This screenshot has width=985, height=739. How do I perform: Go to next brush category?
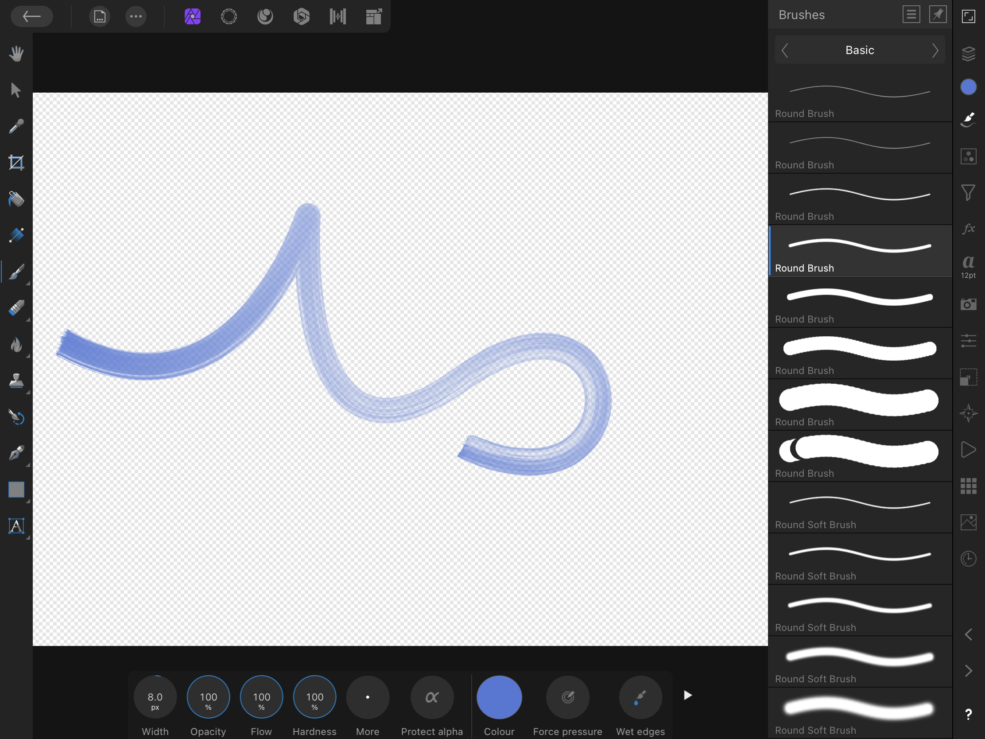[x=935, y=51]
